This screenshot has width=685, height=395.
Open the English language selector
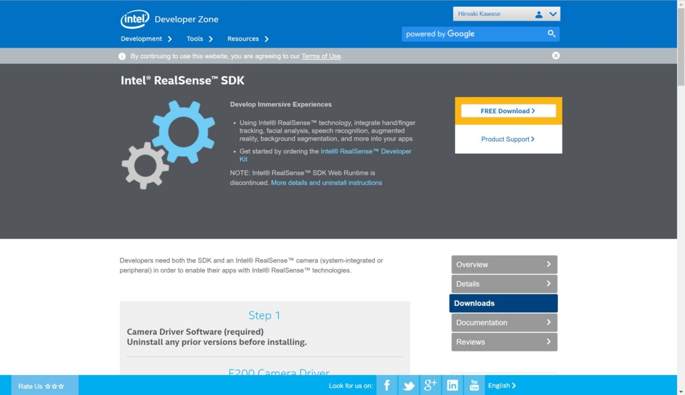coord(502,386)
